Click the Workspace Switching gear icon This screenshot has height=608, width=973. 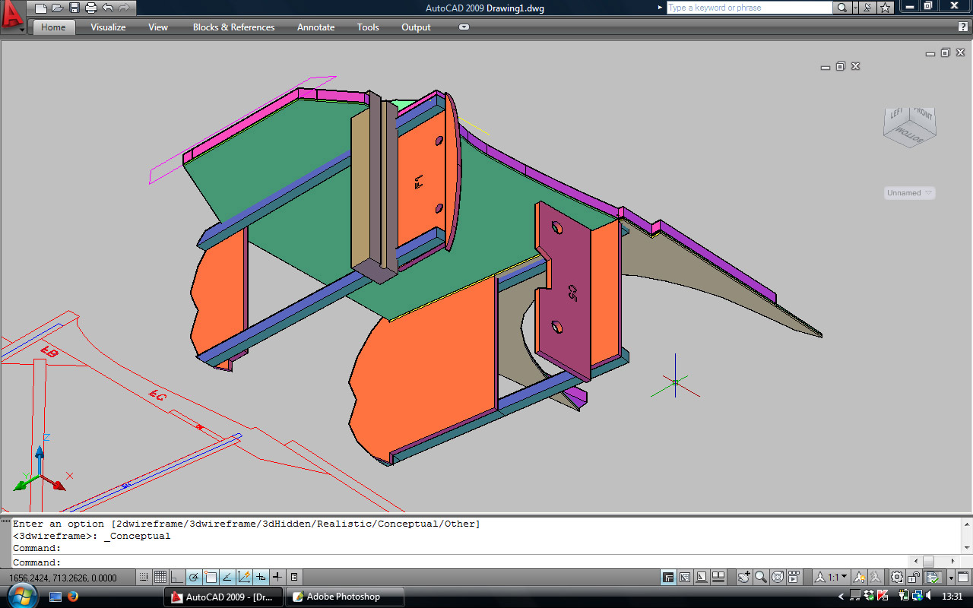click(x=897, y=577)
